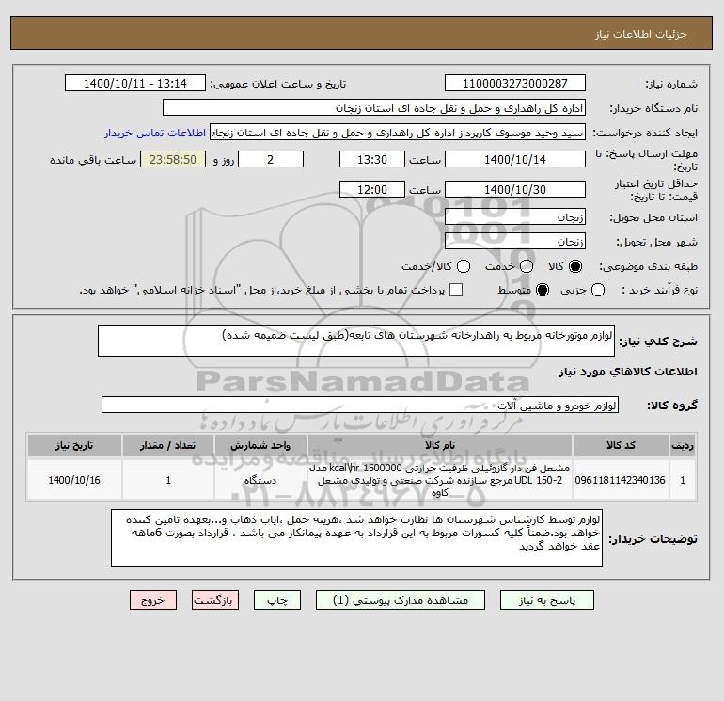The image size is (724, 701).
Task: Click the announcement date field 1400/10/11 - 13:14
Action: [135, 83]
